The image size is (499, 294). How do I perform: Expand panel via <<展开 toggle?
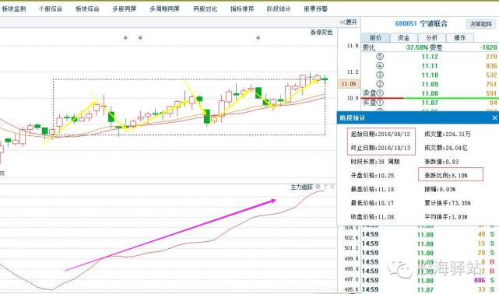click(349, 23)
